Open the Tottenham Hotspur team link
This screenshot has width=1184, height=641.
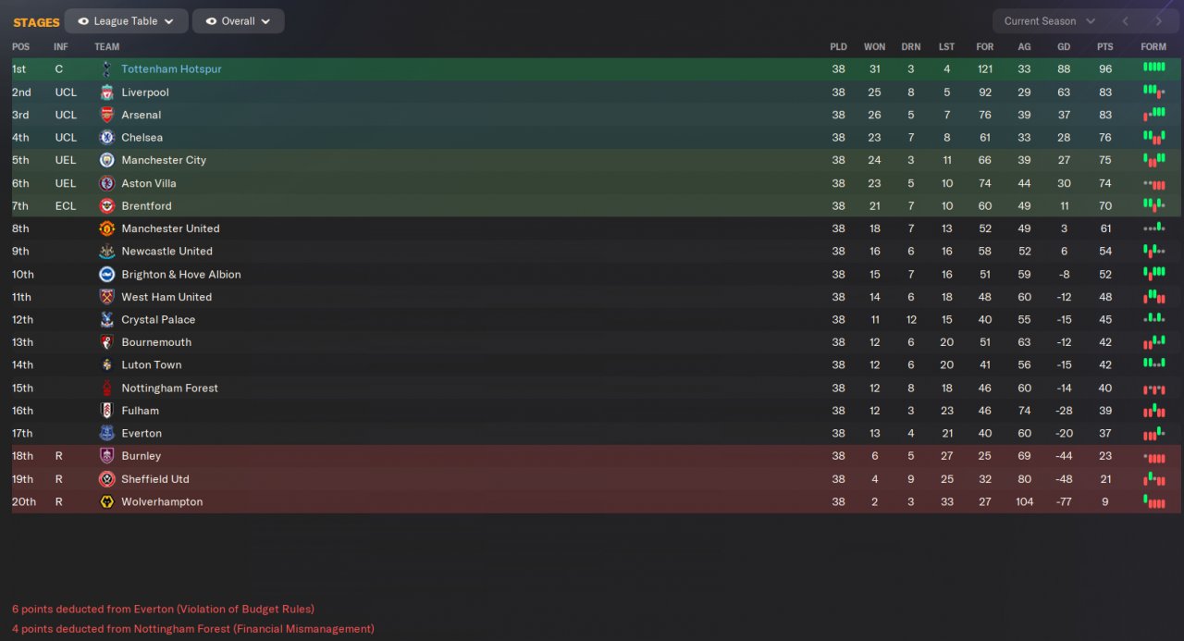[171, 69]
